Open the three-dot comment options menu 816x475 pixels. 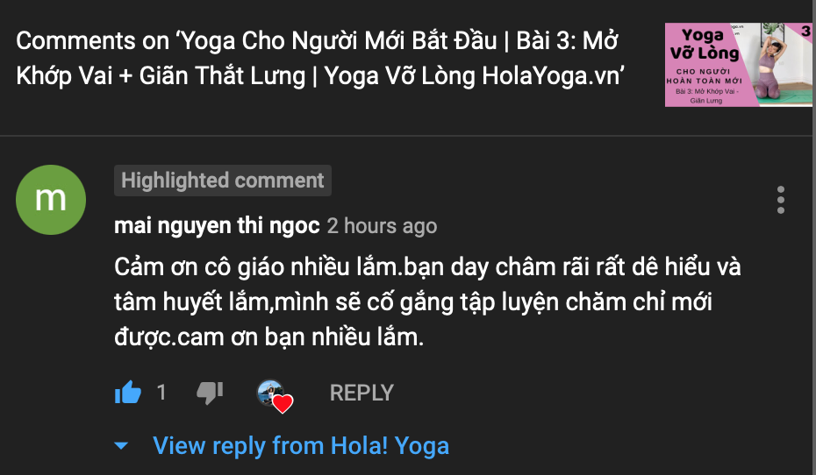[781, 200]
